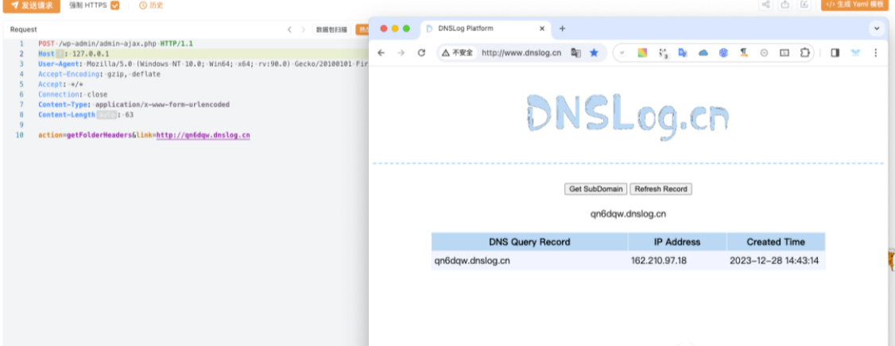Reload the DNSLog page
This screenshot has width=895, height=346.
pyautogui.click(x=421, y=52)
